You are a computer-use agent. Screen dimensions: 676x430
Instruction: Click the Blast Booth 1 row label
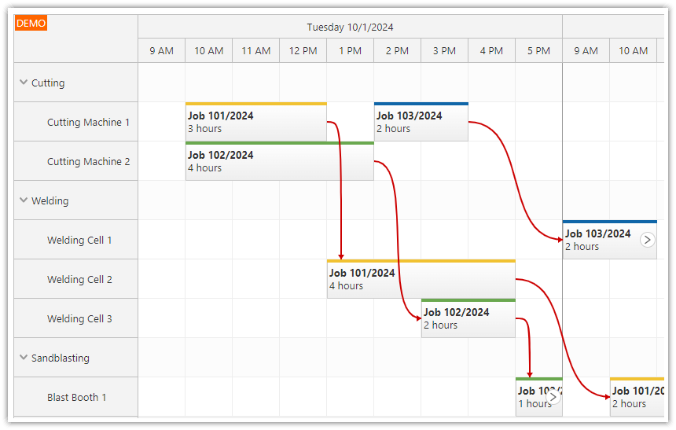tap(76, 397)
